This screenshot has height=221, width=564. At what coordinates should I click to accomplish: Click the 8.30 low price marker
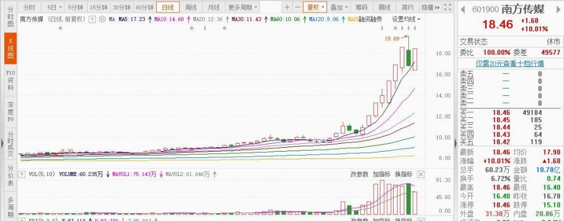[67, 151]
